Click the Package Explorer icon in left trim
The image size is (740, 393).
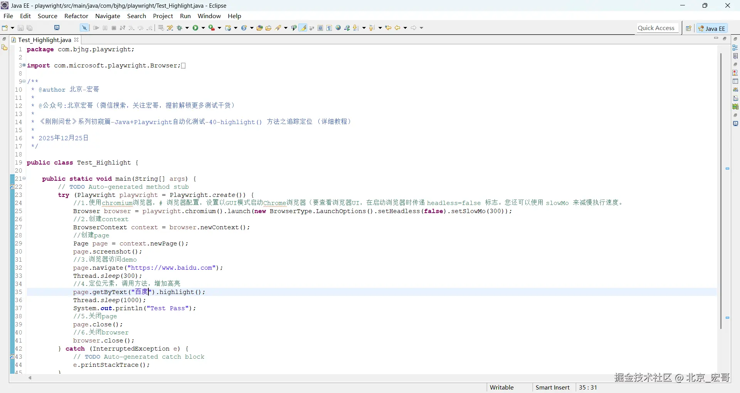click(x=5, y=47)
